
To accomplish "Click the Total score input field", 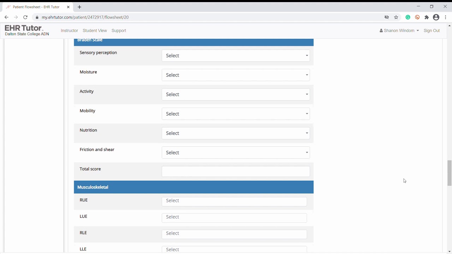I will coord(236,171).
